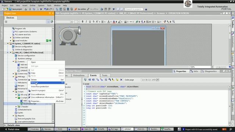Click Recipes in project tree
The image size is (235, 132).
click(21, 85)
